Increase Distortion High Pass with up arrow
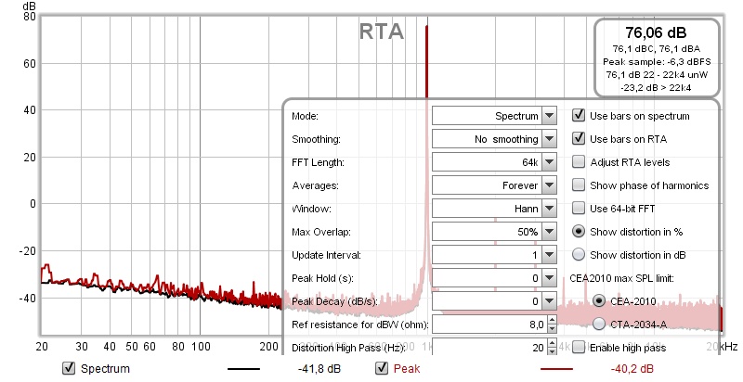The image size is (743, 382). pos(552,343)
